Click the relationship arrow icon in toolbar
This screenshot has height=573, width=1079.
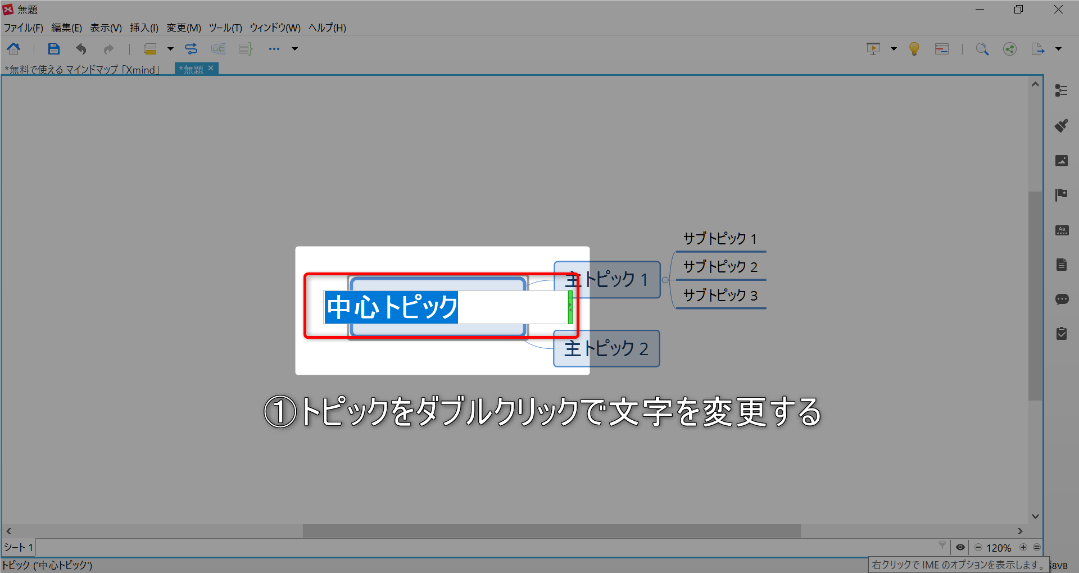[x=191, y=49]
